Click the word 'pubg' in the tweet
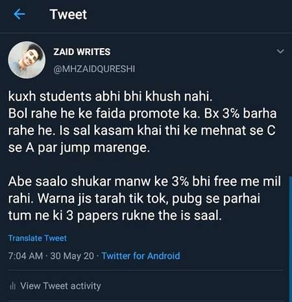Screen dimensions: 292x302 (x=187, y=199)
